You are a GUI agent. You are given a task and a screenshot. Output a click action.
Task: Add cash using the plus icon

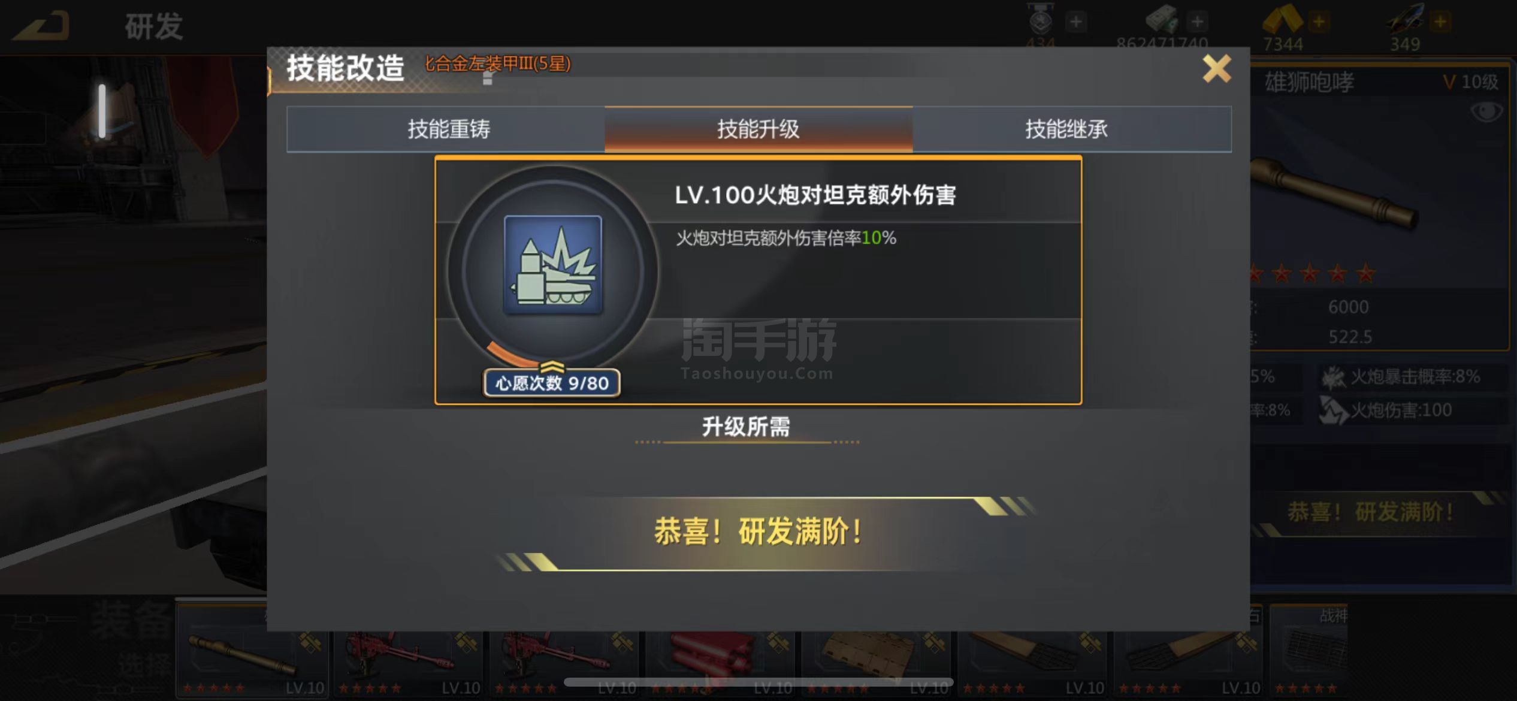(1197, 22)
